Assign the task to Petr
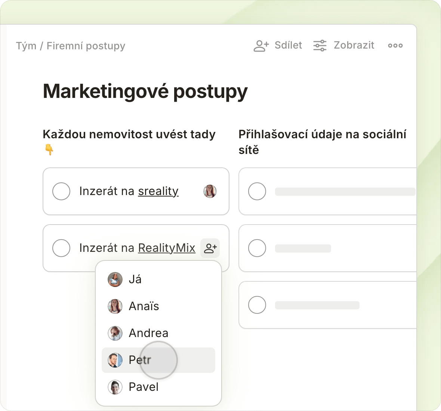 coord(140,360)
